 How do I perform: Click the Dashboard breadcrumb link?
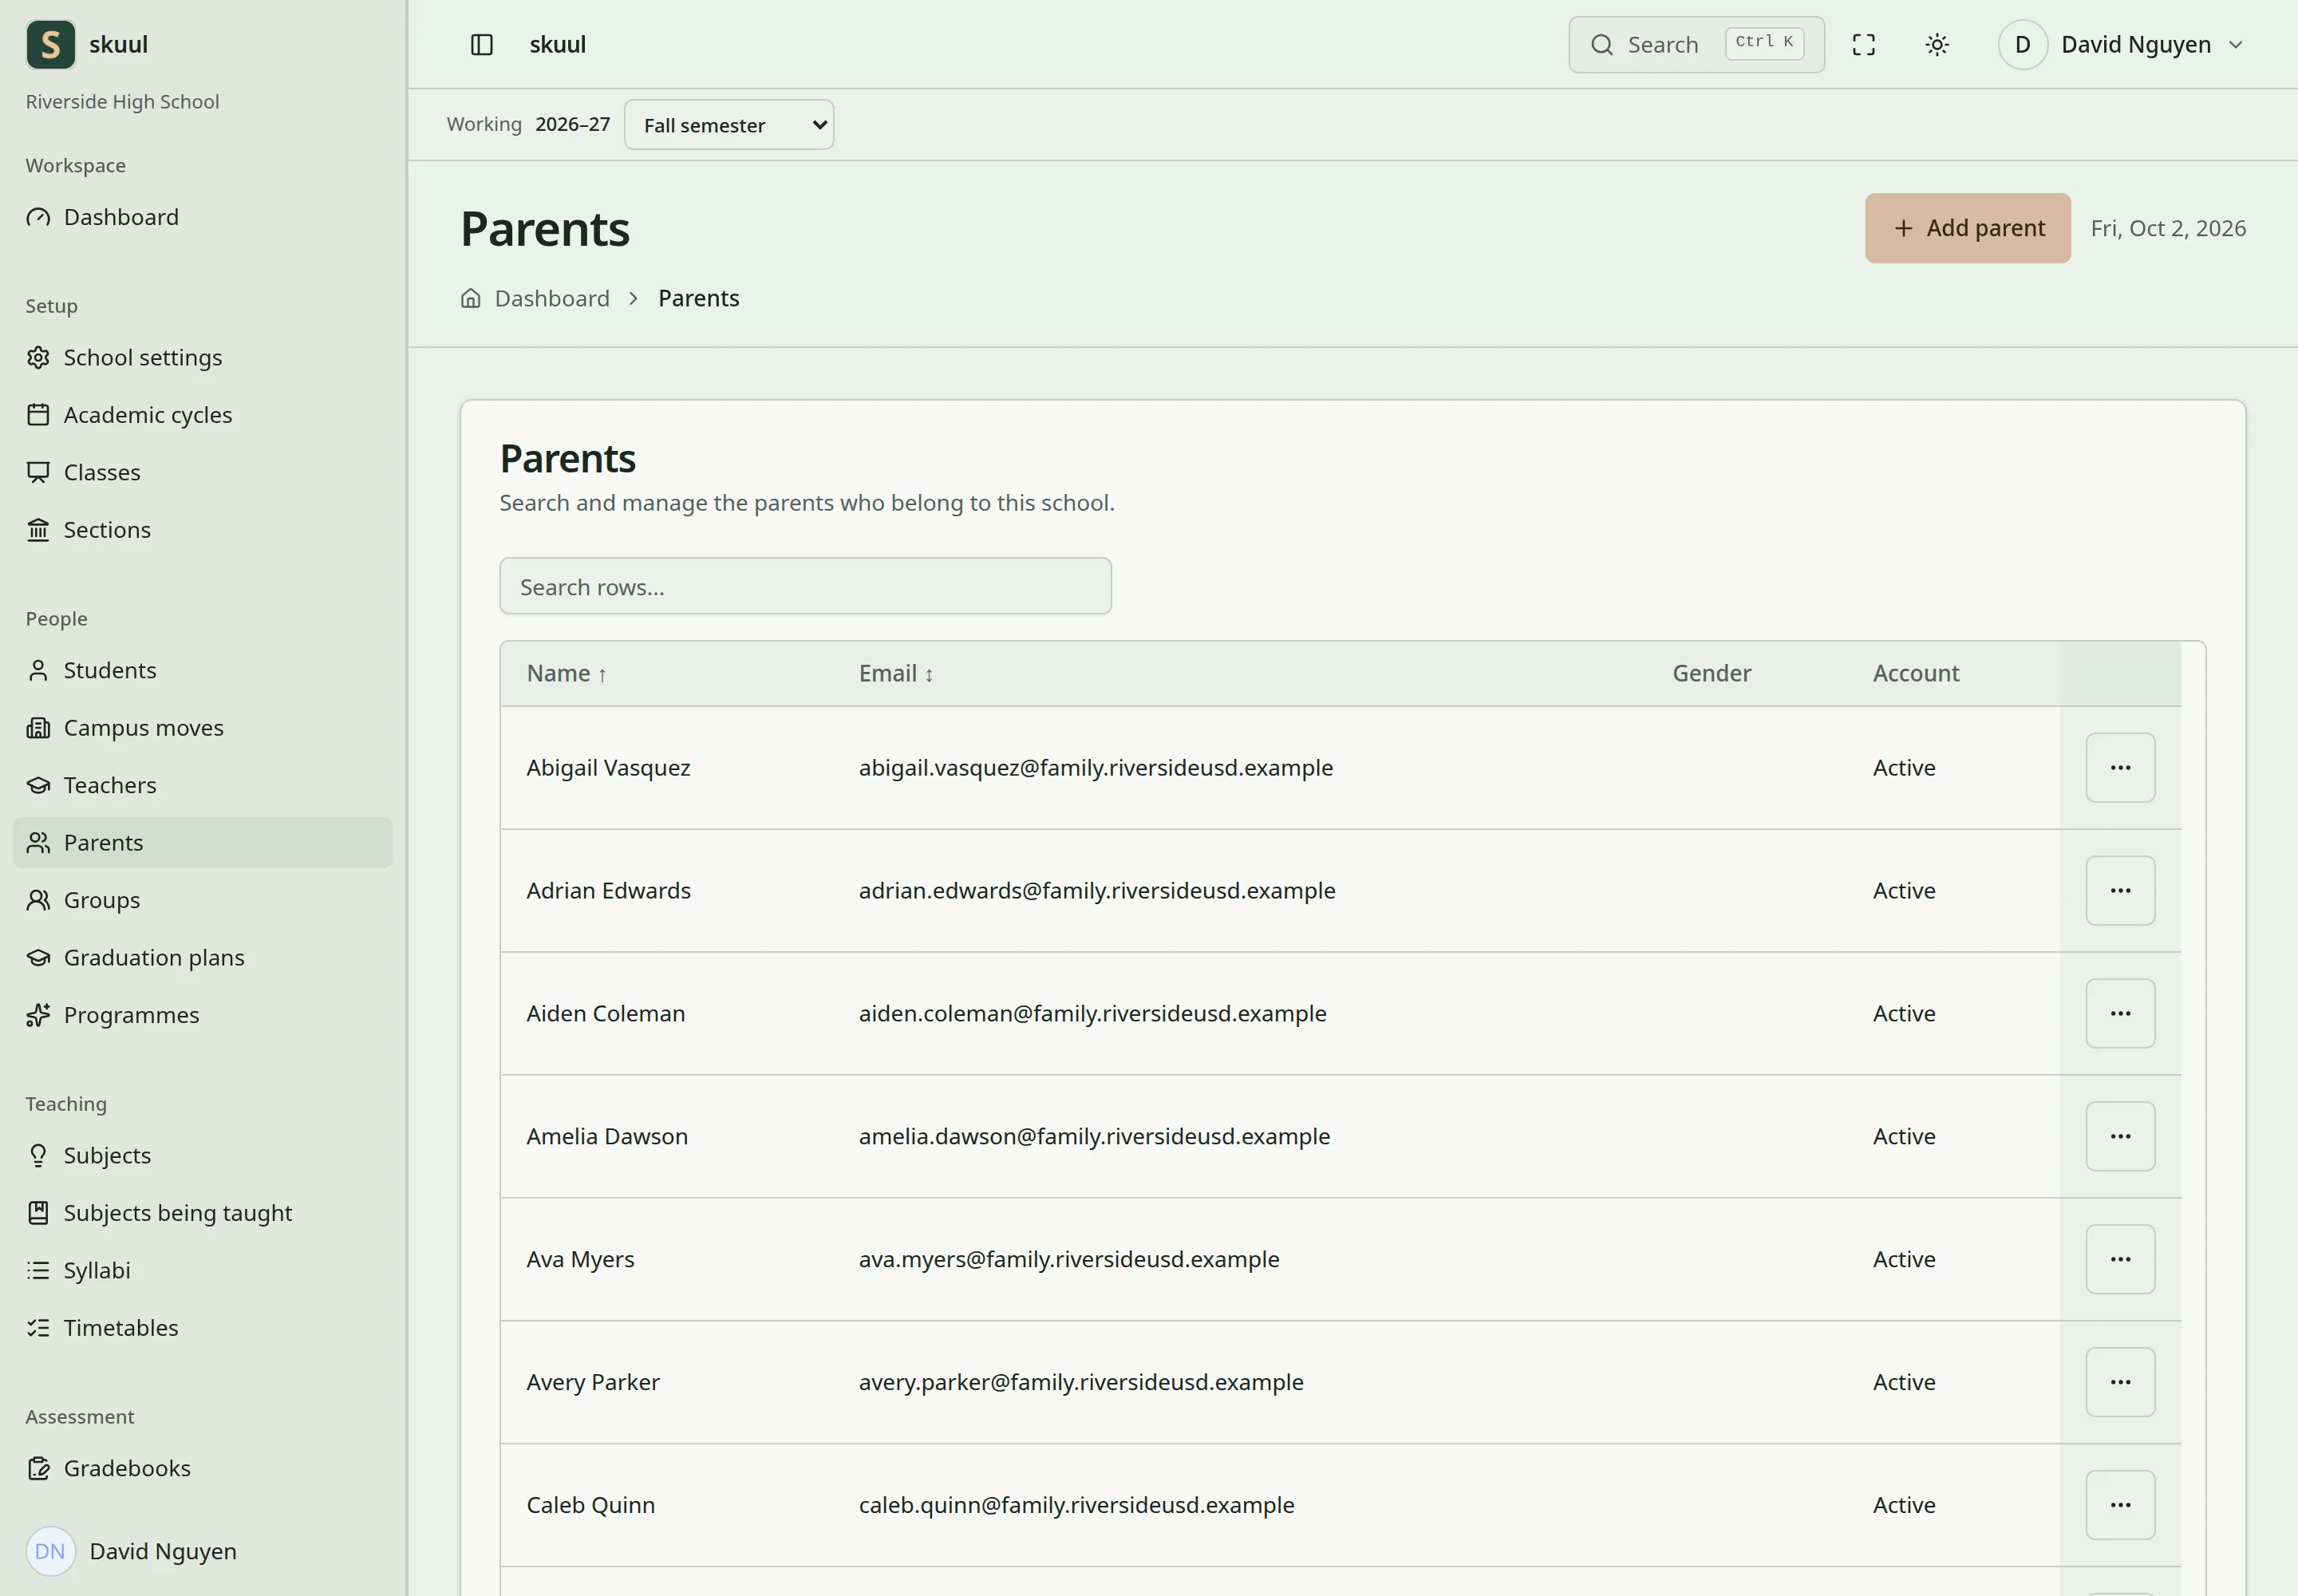(x=552, y=299)
